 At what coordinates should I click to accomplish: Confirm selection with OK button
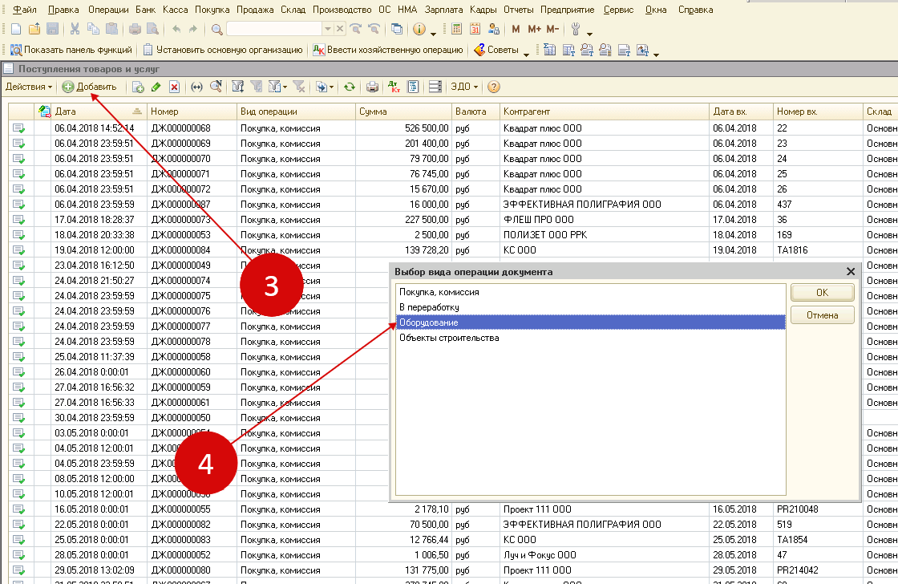click(x=822, y=293)
